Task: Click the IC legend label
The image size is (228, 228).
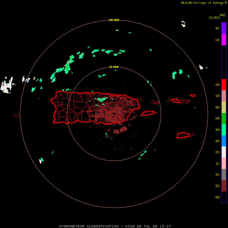Action: (217, 164)
